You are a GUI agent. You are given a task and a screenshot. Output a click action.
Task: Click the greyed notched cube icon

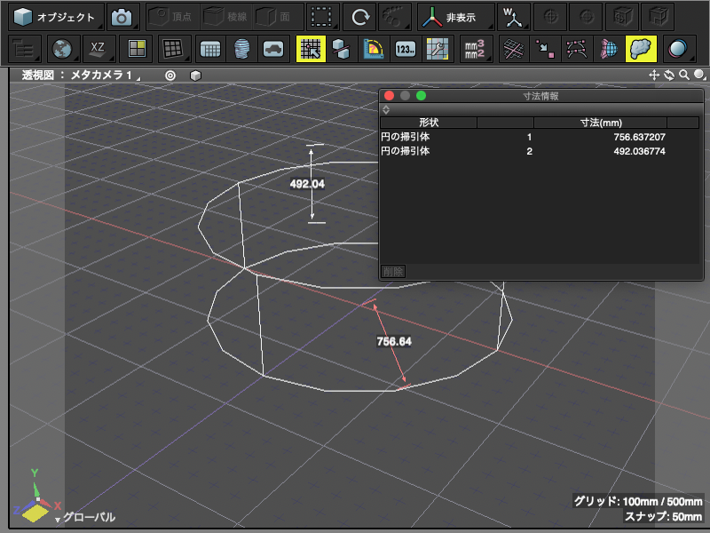(658, 17)
